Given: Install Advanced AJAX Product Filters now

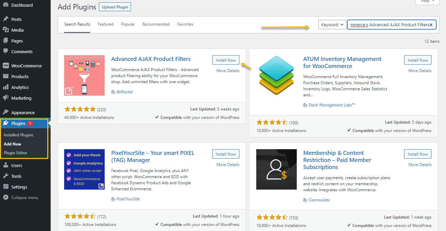Looking at the screenshot, I should 226,60.
